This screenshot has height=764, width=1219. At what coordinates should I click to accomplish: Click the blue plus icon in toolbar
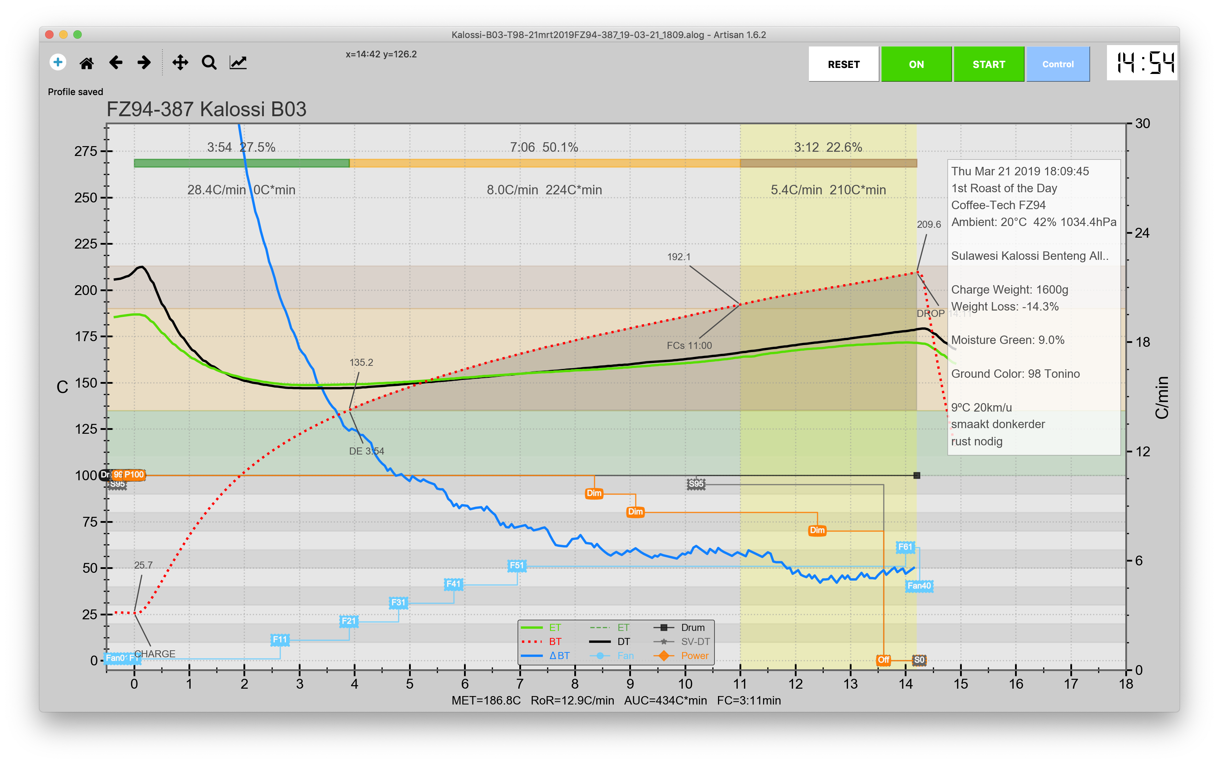tap(58, 62)
